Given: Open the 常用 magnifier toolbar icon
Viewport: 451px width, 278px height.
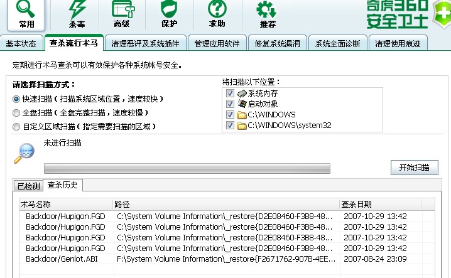Looking at the screenshot, I should pyautogui.click(x=26, y=9).
